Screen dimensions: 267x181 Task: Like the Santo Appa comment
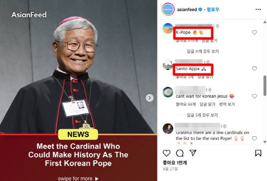254,68
